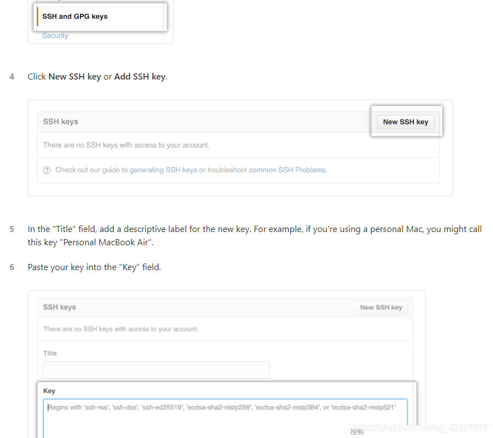This screenshot has width=493, height=438.
Task: Open the generating SSH keys guide link
Action: click(163, 170)
